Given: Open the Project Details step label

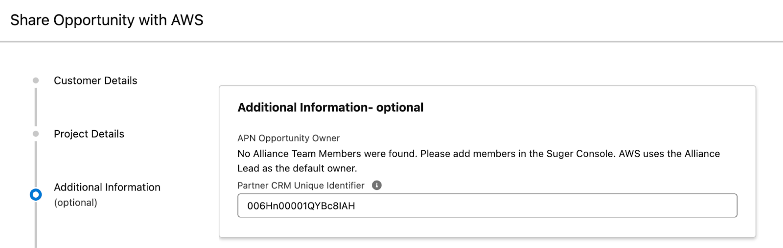Looking at the screenshot, I should click(89, 134).
